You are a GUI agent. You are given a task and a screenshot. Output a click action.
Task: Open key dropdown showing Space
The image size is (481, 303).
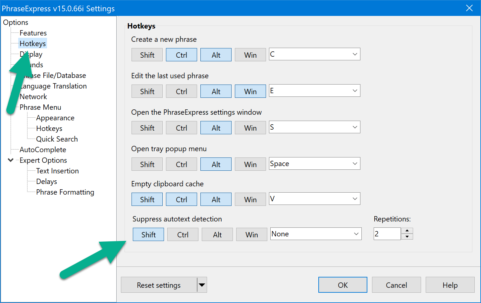[x=314, y=164]
